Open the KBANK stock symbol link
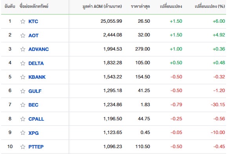 coord(37,77)
